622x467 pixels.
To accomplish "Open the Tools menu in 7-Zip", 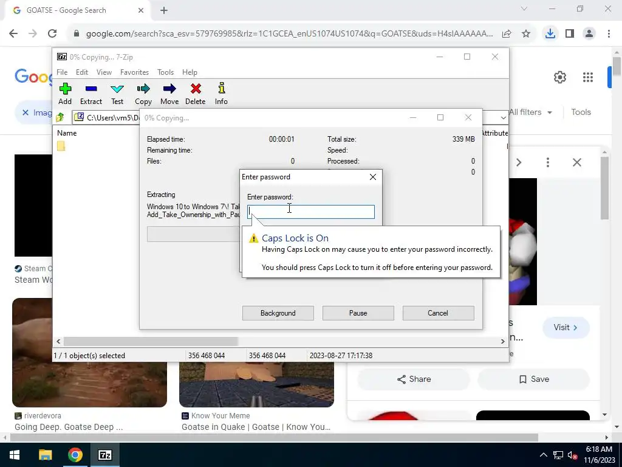I will pyautogui.click(x=165, y=72).
